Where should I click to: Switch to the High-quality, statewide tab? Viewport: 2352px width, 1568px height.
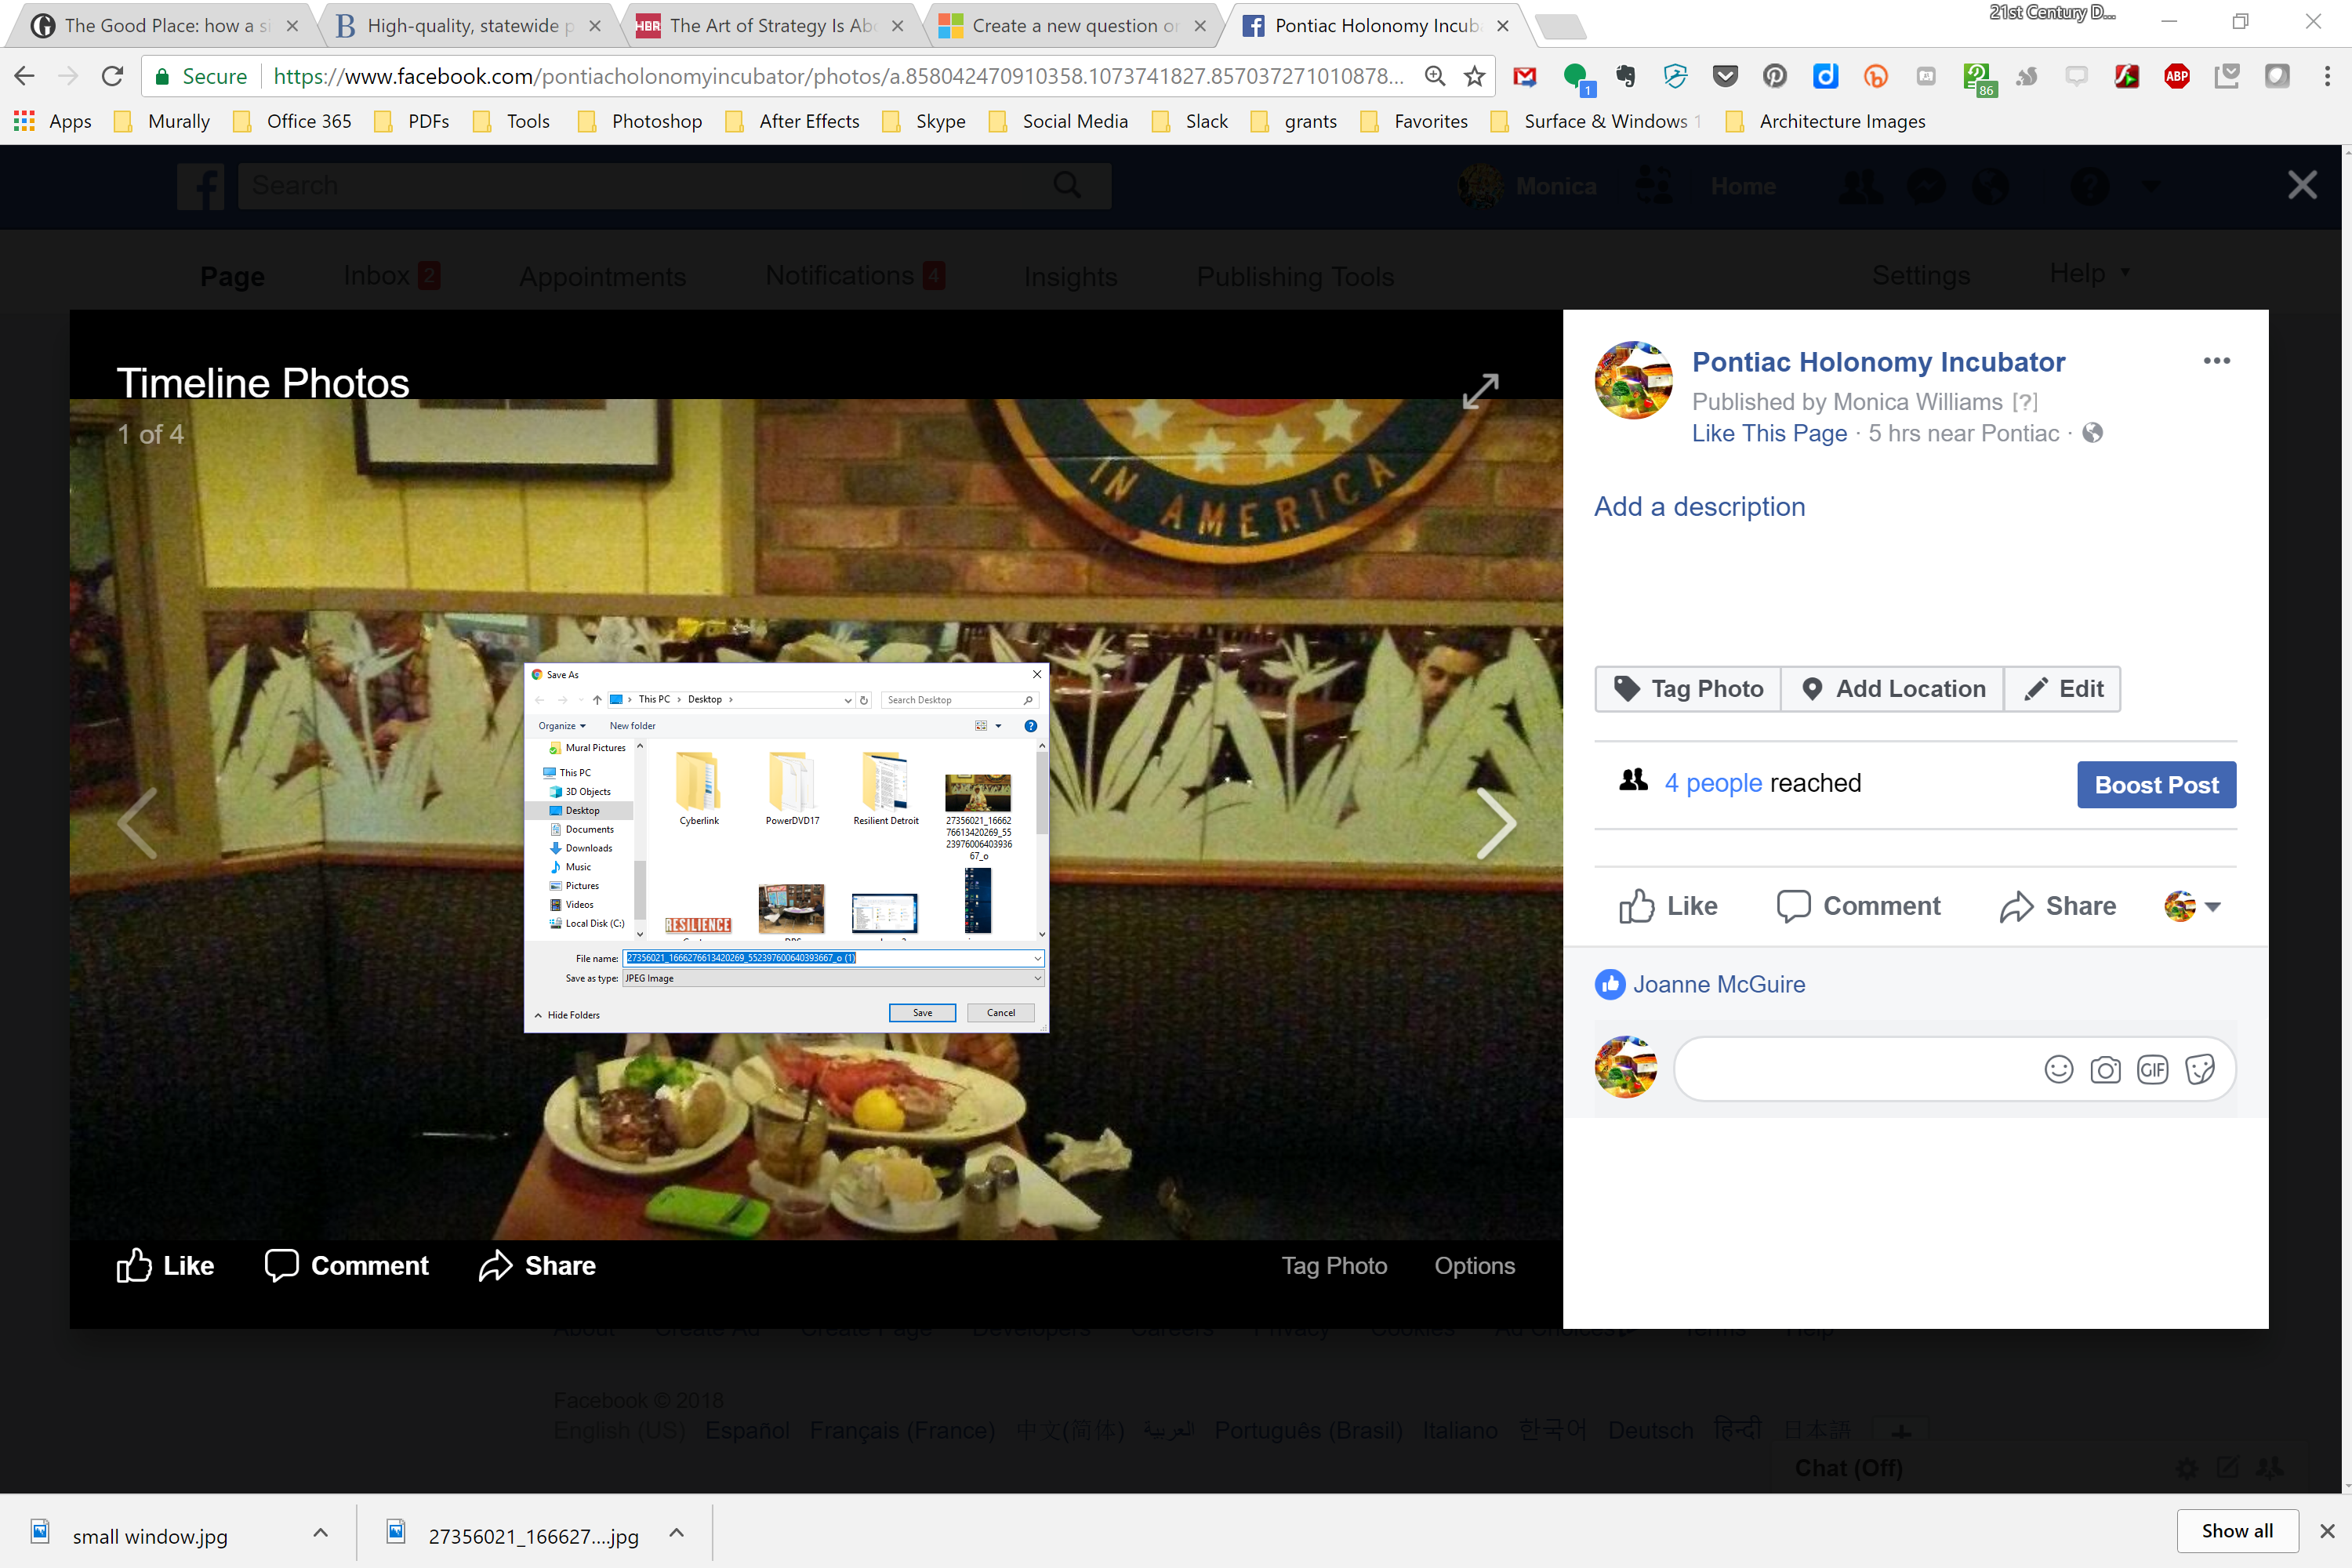468,25
